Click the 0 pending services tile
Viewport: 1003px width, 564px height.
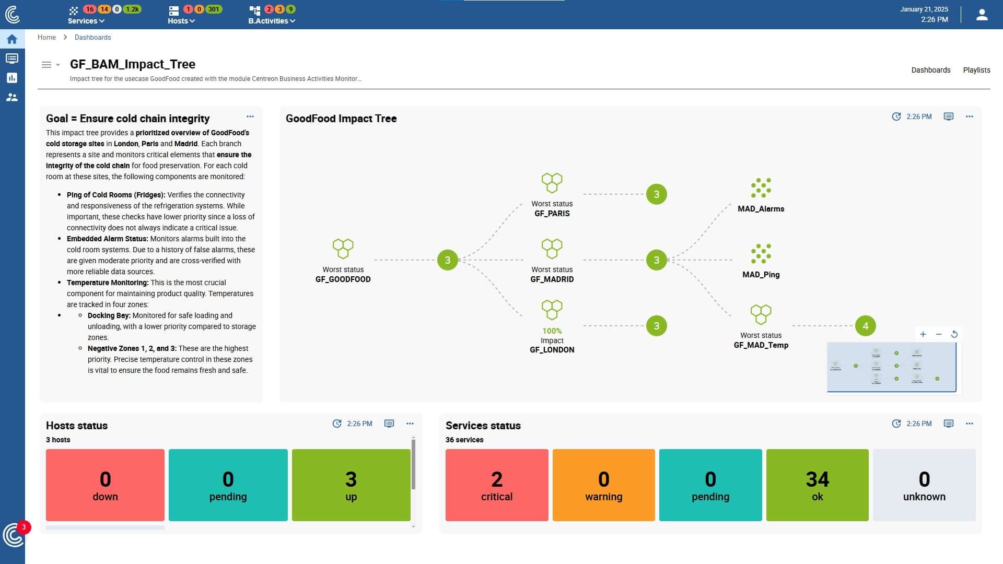(710, 485)
